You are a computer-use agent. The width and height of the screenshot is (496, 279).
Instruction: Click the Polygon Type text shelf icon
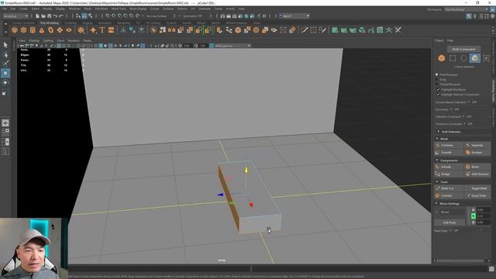tap(102, 30)
